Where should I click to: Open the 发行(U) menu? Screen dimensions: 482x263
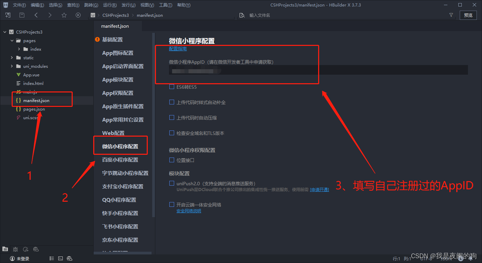[x=129, y=5]
